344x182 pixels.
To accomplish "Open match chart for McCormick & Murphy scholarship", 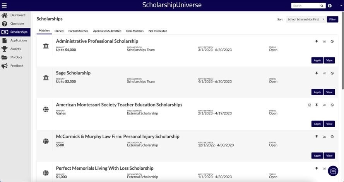I will pyautogui.click(x=324, y=136).
